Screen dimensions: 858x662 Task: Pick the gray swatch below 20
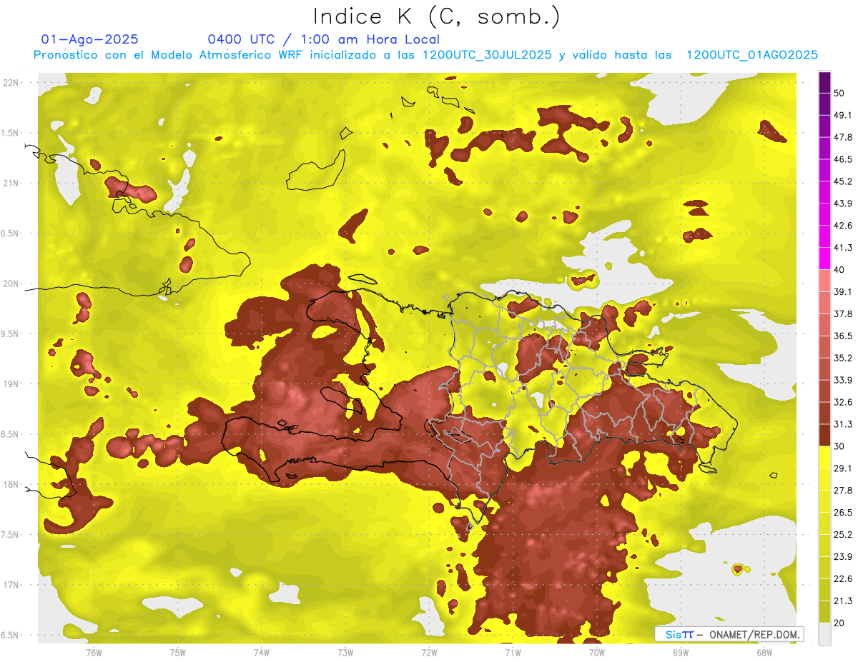(825, 634)
